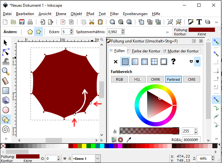Viewport: 222px width, 163px height.
Task: Open the Text and Font dialog icon
Action: point(199,22)
